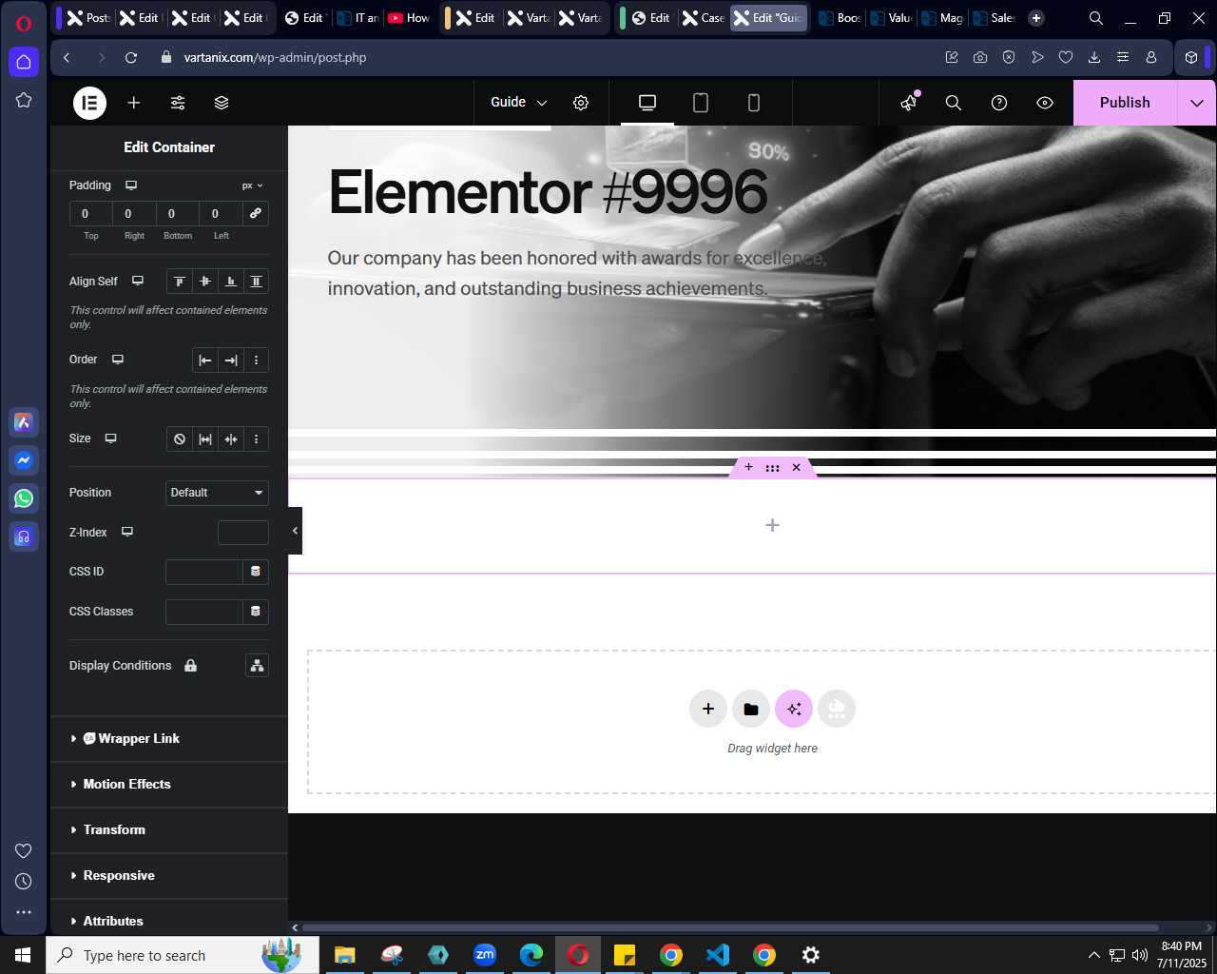Switch to the "Mag" browser tab
Image resolution: width=1217 pixels, height=974 pixels.
[x=942, y=17]
